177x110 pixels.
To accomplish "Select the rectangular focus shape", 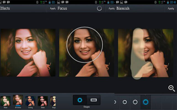I will click(93, 100).
